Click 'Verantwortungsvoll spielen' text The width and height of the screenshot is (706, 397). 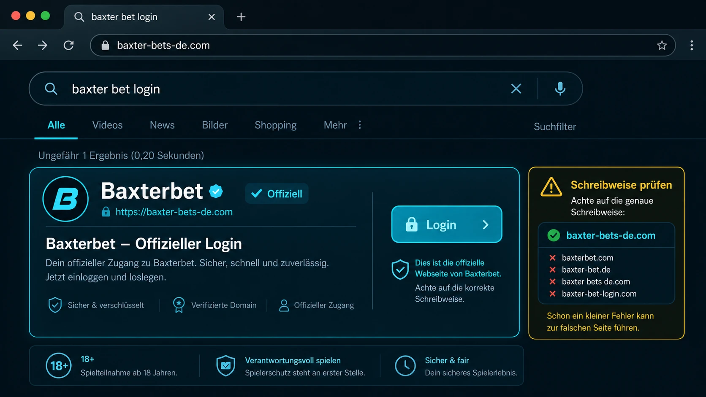pos(293,360)
